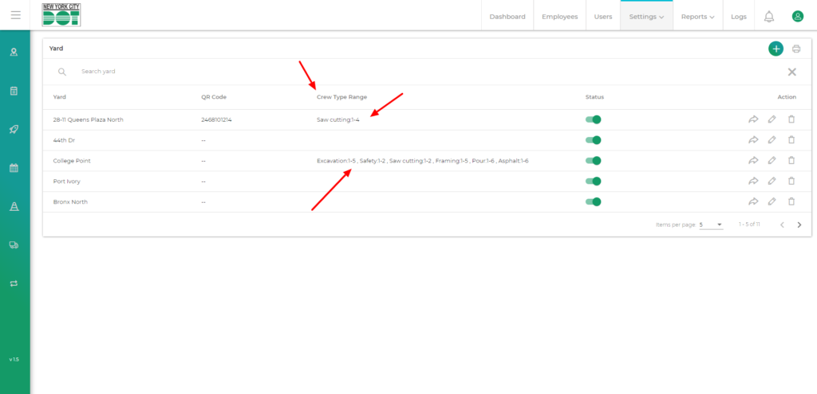Share the 28-11 Queens Plaza North yard

click(x=752, y=119)
